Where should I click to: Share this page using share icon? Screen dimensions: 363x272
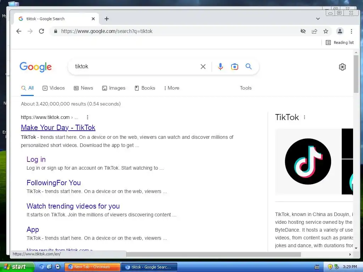pyautogui.click(x=314, y=31)
